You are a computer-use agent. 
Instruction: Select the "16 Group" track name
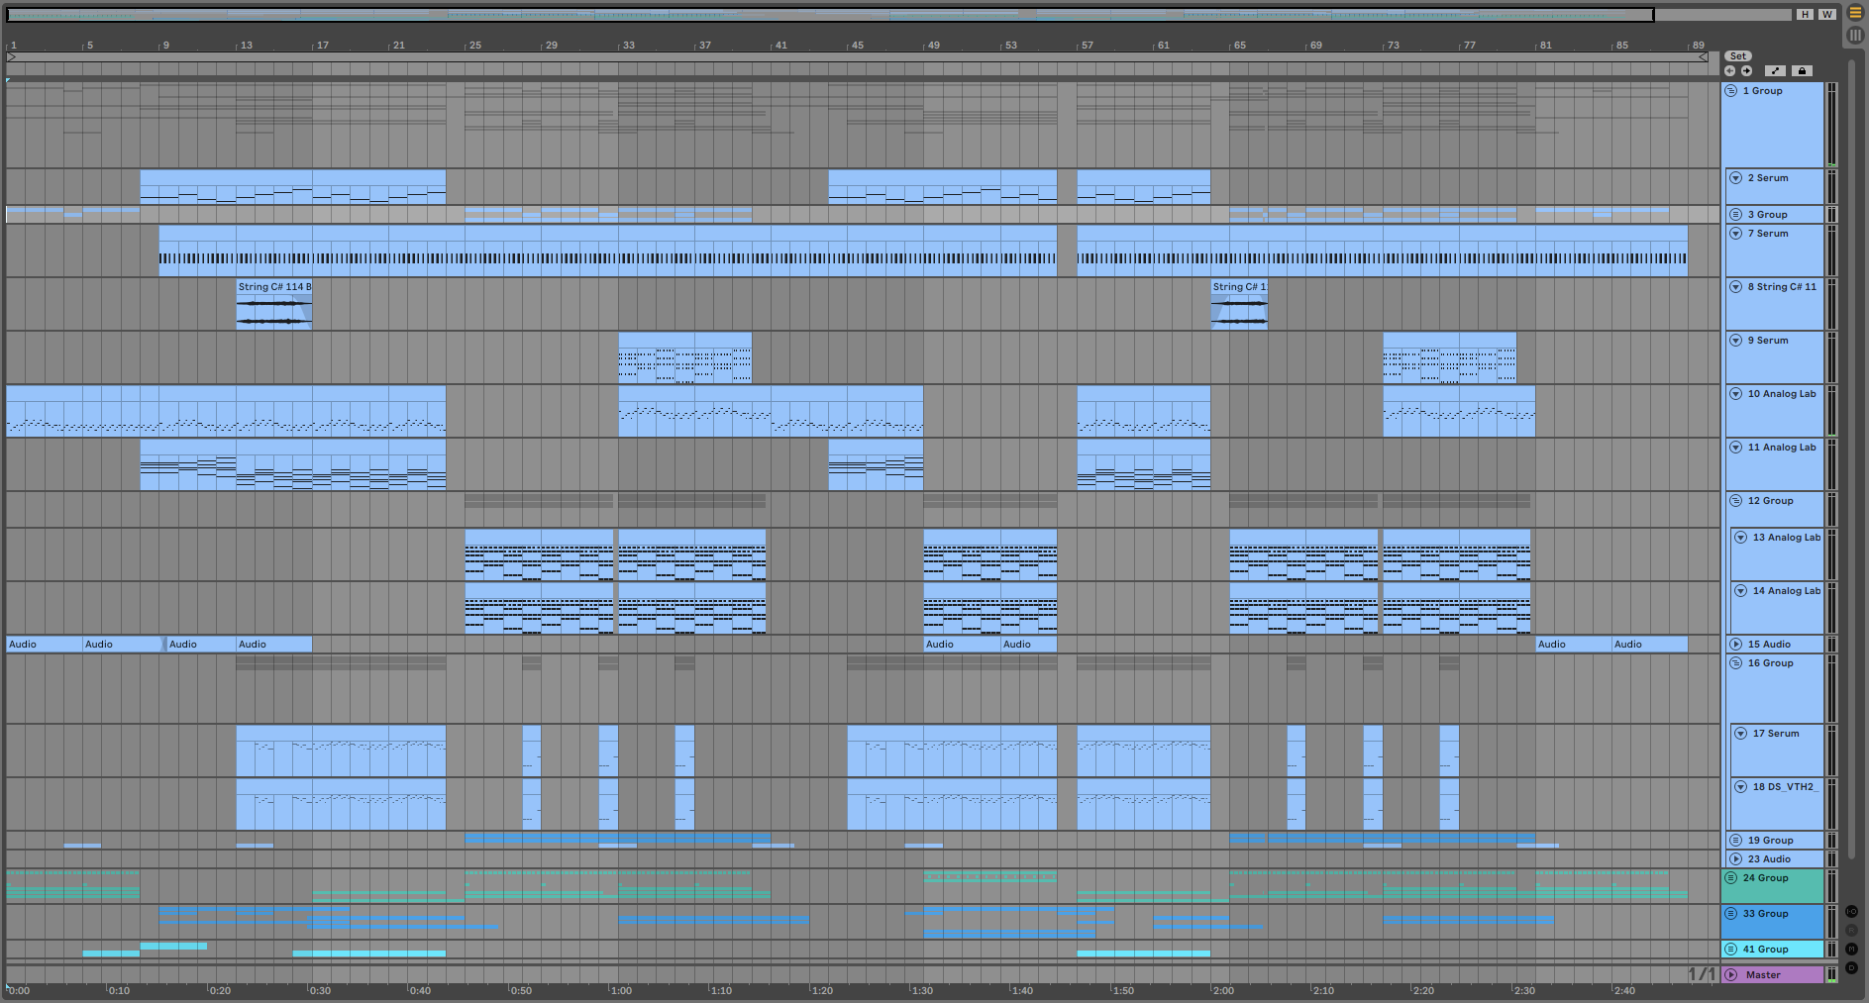1771,663
